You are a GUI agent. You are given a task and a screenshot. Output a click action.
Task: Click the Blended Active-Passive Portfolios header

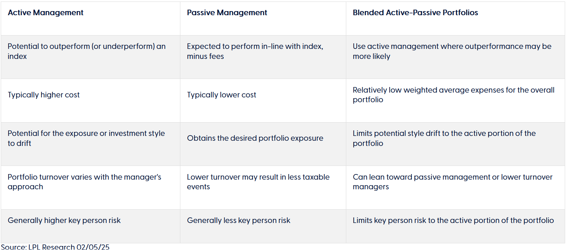point(455,19)
